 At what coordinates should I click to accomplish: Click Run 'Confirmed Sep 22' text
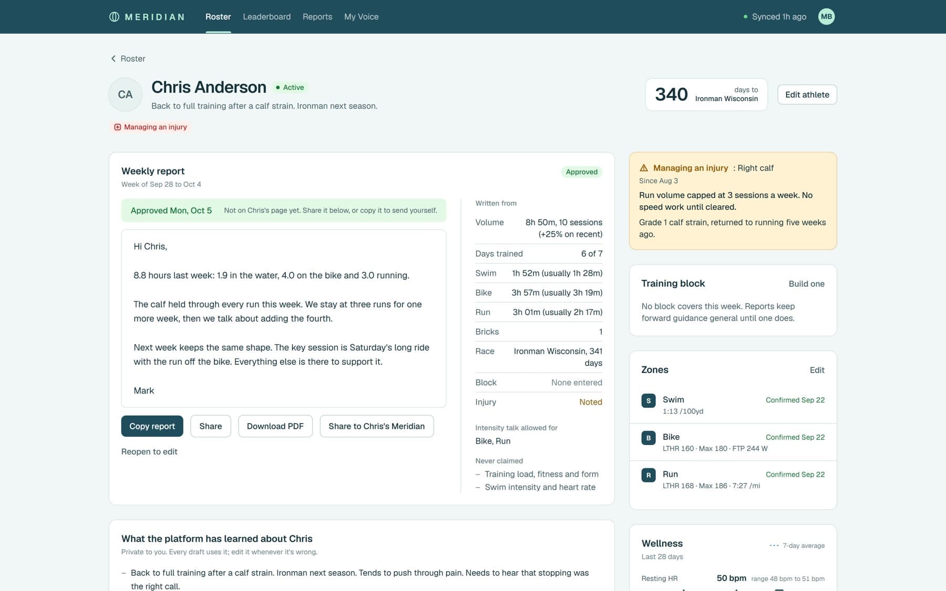[x=795, y=474]
